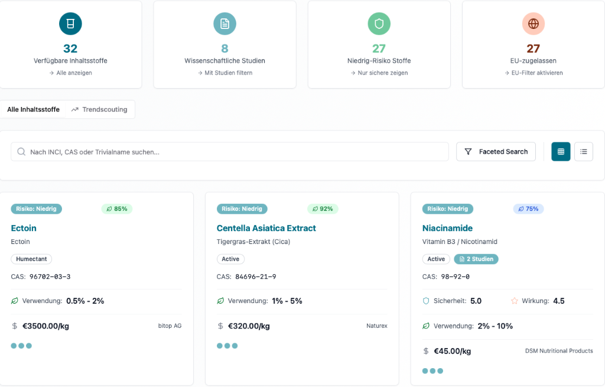The image size is (605, 387).
Task: Click the star icon next to Wirkung
Action: [x=514, y=301]
